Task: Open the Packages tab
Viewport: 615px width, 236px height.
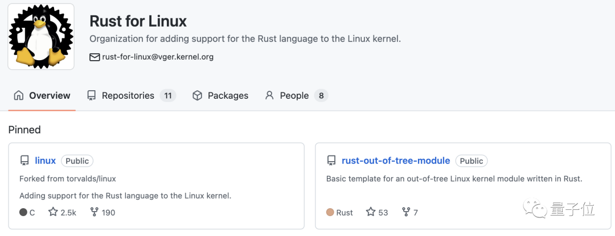Action: coord(228,95)
